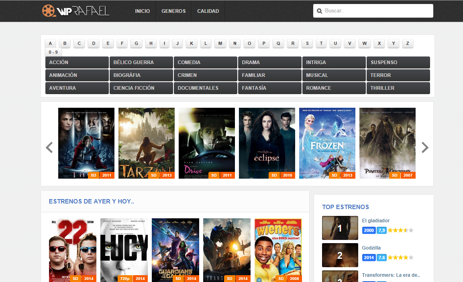Select the TERROR genre
Image resolution: width=463 pixels, height=282 pixels.
(398, 75)
